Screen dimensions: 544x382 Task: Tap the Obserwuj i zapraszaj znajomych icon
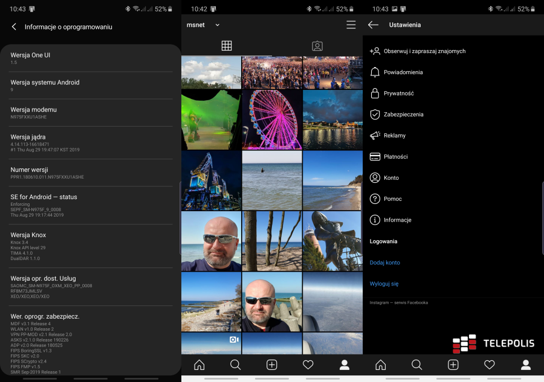pos(377,51)
